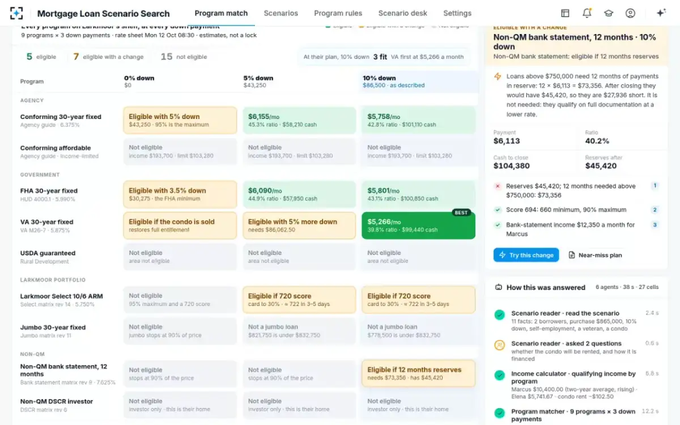Toggle the '15 not eligible' filter chip
The width and height of the screenshot is (680, 425).
click(x=184, y=57)
